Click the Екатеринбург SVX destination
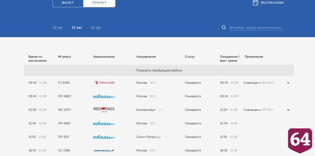 150,110
